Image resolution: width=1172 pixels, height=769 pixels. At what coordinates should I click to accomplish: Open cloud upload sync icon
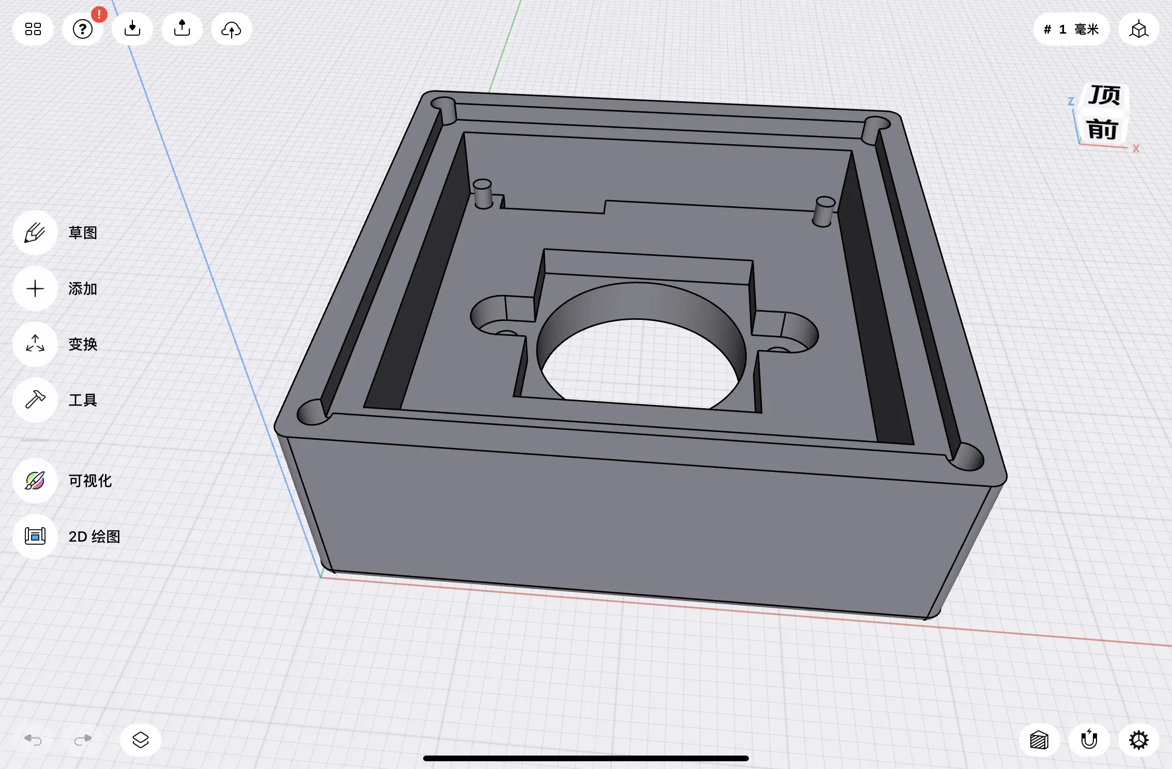pyautogui.click(x=231, y=29)
